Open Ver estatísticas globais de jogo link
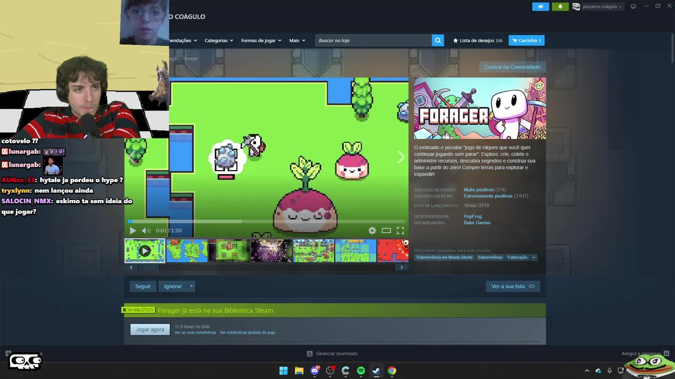Viewport: 675px width, 379px height. point(247,333)
